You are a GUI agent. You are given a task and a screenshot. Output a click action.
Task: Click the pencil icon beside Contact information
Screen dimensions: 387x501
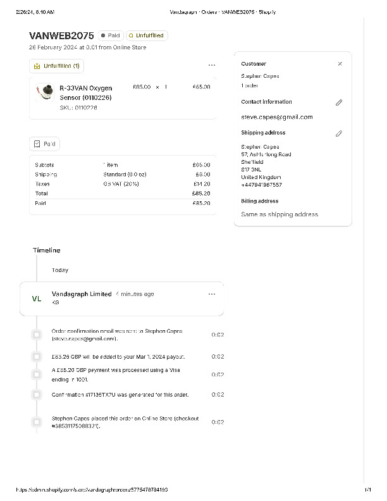(339, 102)
